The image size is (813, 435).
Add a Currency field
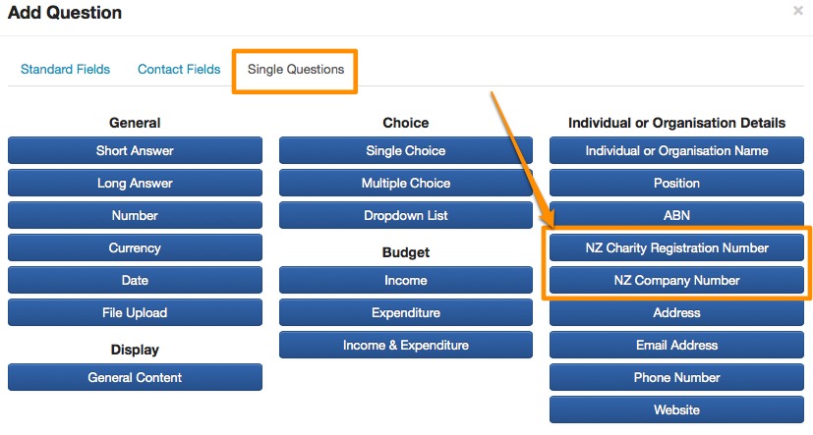click(x=135, y=248)
